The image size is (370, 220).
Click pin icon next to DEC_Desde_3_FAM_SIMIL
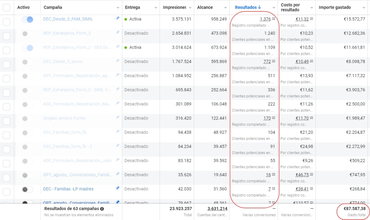tap(117, 19)
